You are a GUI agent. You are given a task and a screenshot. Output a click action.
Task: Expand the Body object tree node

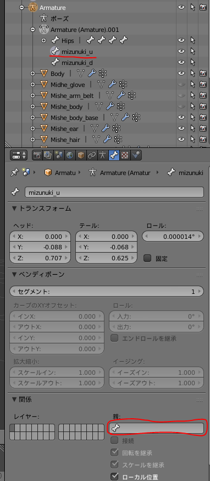coord(33,74)
